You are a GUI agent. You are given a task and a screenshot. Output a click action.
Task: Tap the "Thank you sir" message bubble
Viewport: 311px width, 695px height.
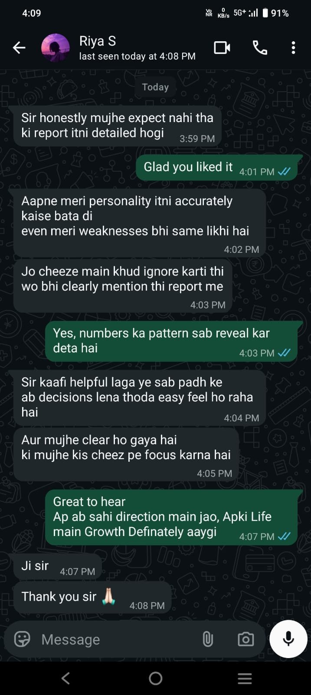point(93,598)
